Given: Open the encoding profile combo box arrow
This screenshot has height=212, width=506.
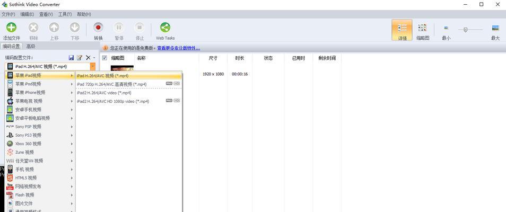Looking at the screenshot, I should [93, 66].
